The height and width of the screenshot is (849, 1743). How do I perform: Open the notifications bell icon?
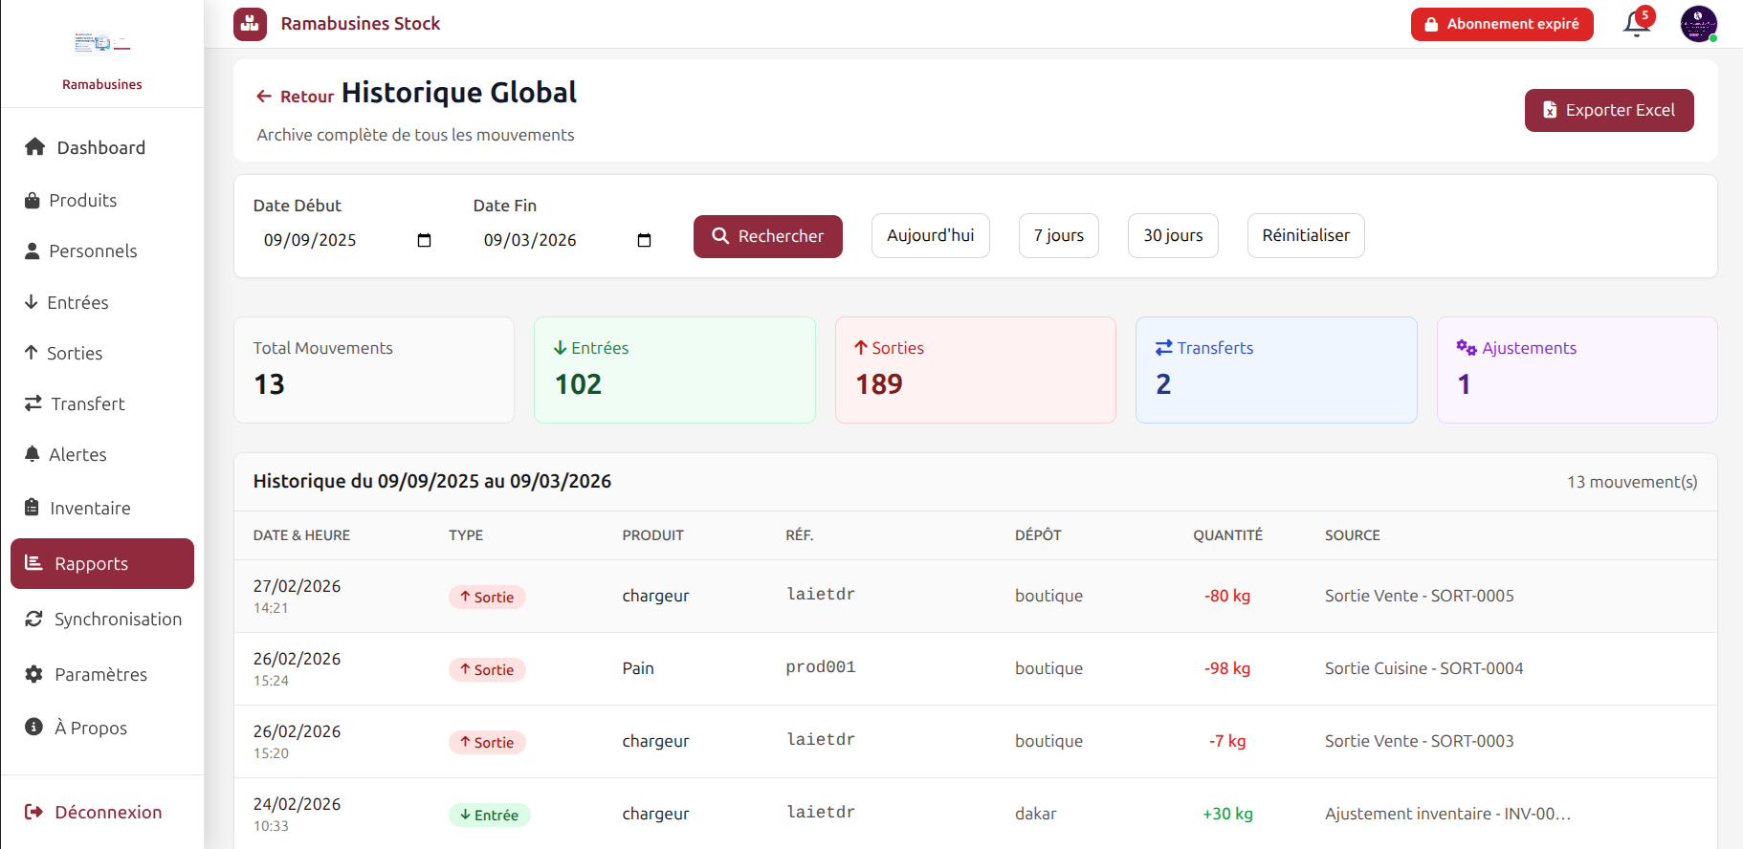[1636, 24]
